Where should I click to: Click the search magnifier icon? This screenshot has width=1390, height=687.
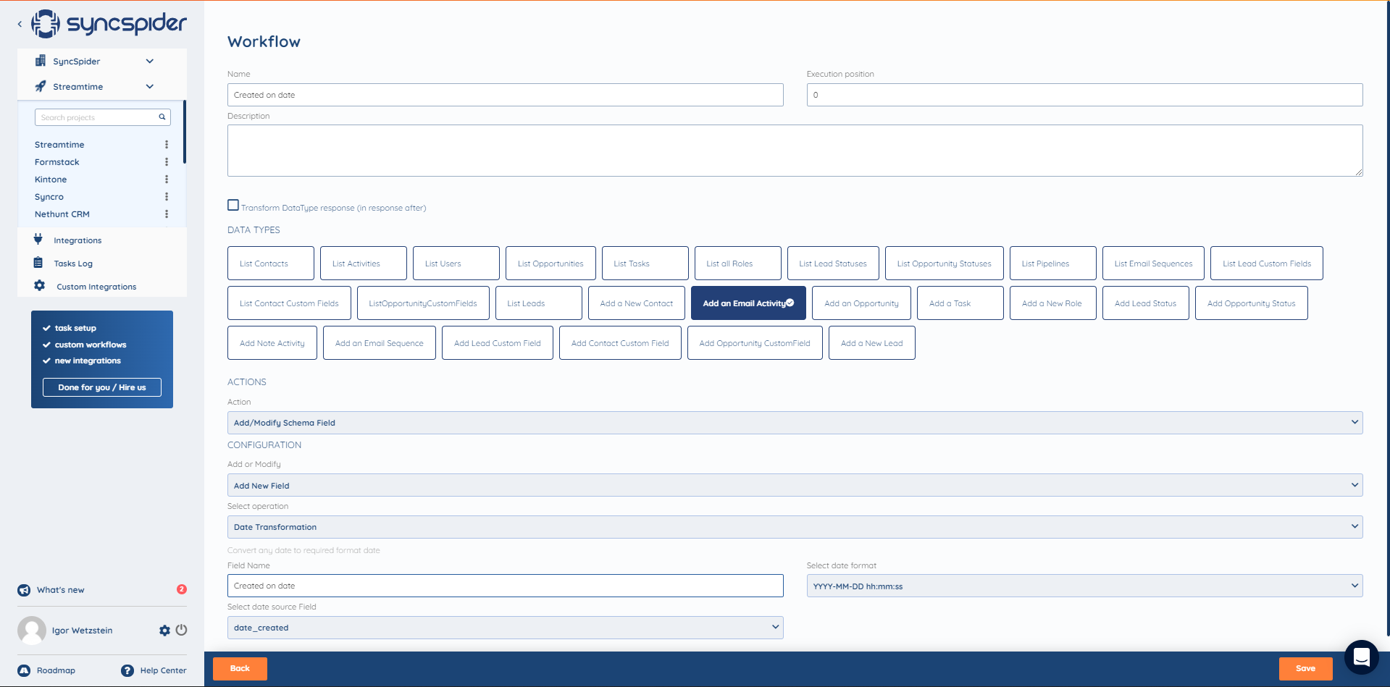click(162, 117)
